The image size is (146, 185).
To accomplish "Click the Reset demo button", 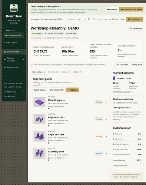I will coord(112,9).
